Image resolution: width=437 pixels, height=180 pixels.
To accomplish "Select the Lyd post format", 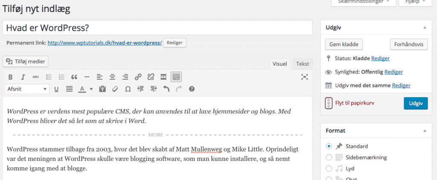I will [x=329, y=168].
